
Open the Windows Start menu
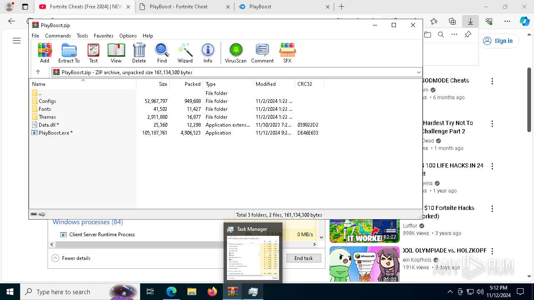10,292
